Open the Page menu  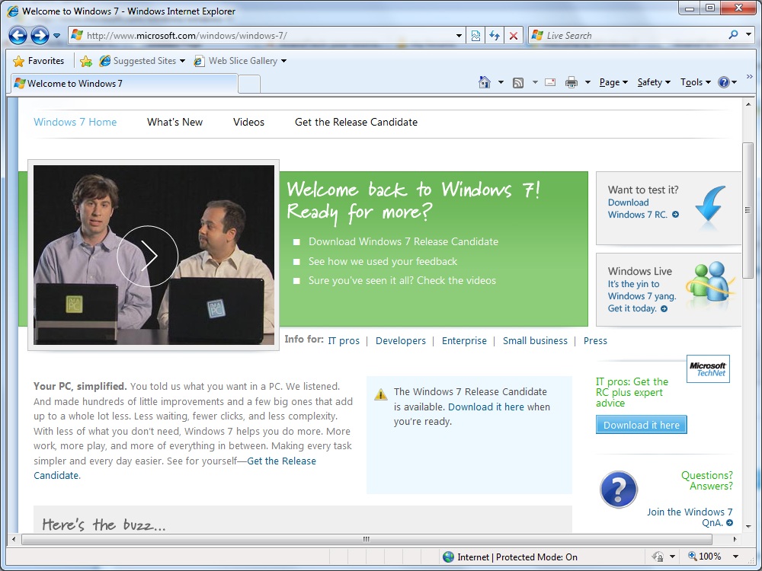coord(613,82)
